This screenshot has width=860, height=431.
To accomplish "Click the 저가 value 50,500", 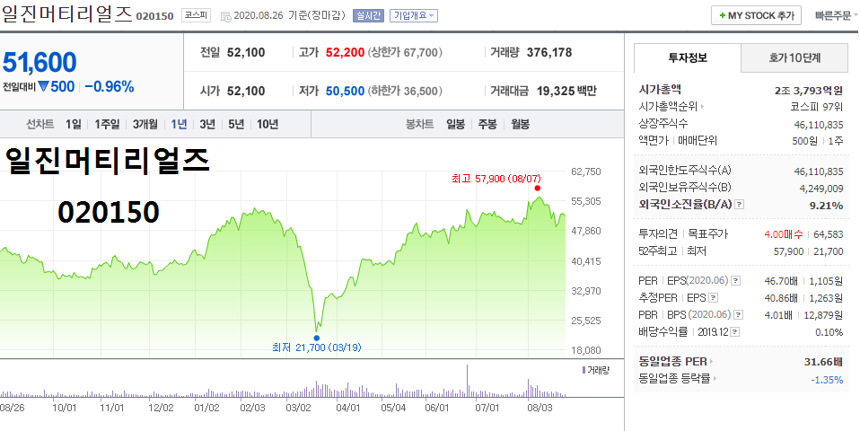I will (x=345, y=91).
